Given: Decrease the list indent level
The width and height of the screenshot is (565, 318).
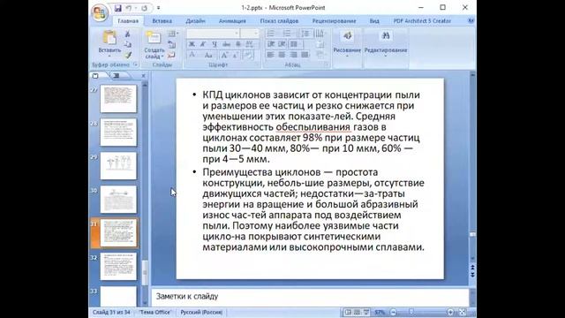Looking at the screenshot, I should click(x=271, y=44).
